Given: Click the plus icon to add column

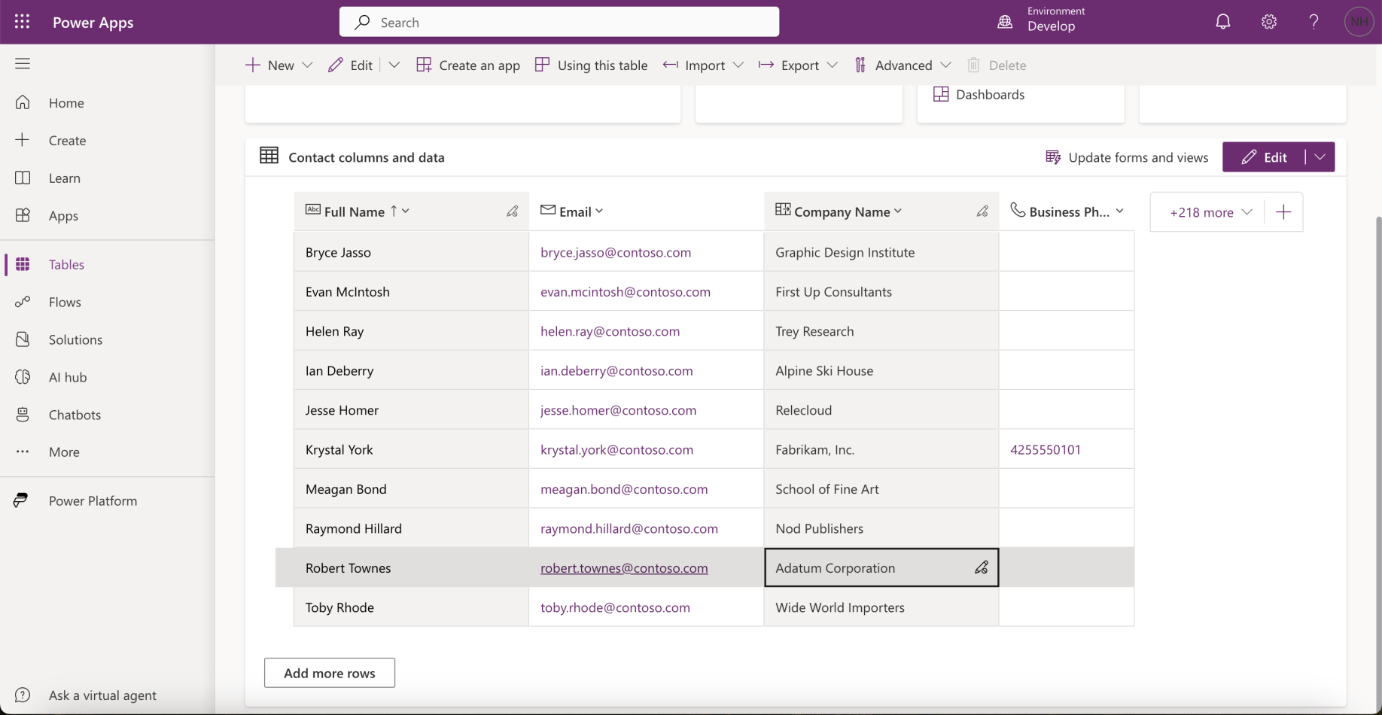Looking at the screenshot, I should click(x=1283, y=212).
